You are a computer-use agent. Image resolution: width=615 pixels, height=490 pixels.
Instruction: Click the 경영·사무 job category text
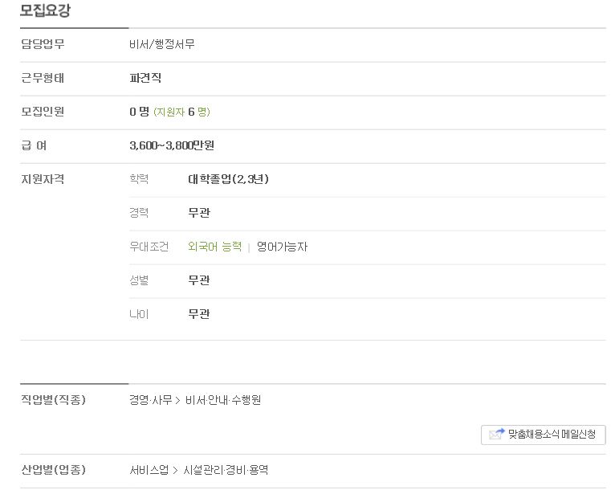pyautogui.click(x=151, y=400)
